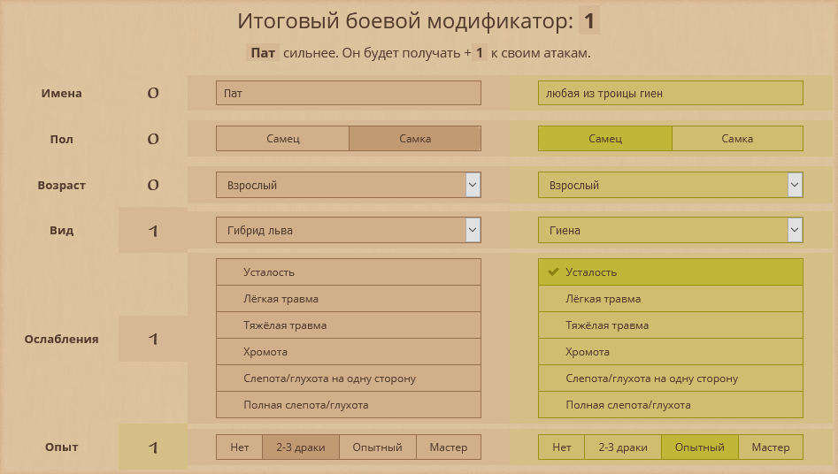
Task: Click the final combat modifier value 1
Action: click(589, 21)
